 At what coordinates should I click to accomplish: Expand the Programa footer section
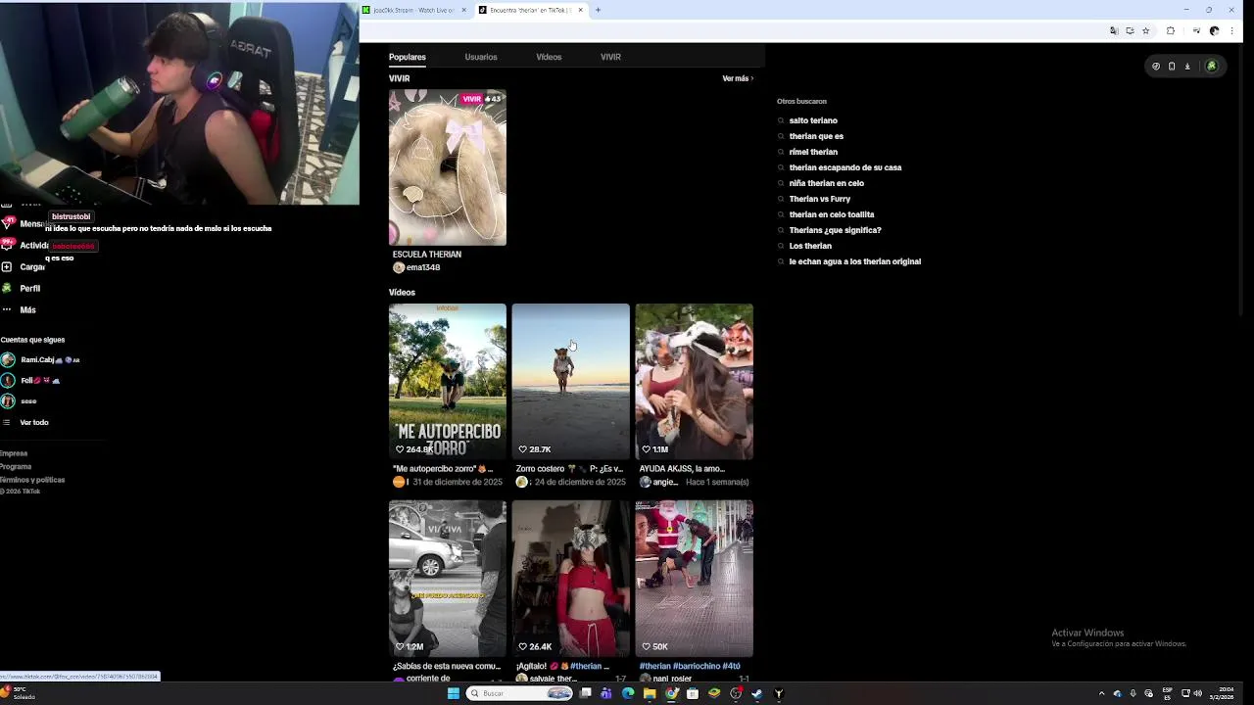(16, 466)
